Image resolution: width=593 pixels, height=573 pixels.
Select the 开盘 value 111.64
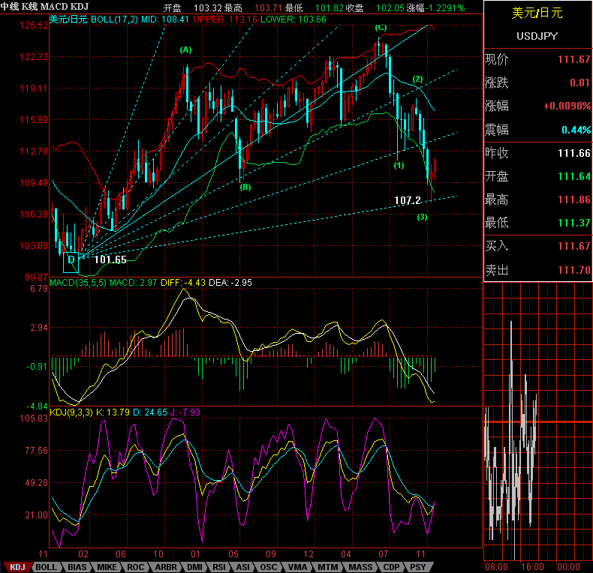[574, 176]
